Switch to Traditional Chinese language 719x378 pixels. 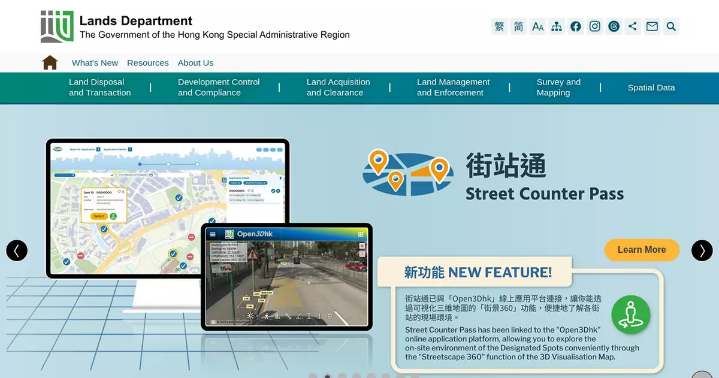[x=499, y=26]
